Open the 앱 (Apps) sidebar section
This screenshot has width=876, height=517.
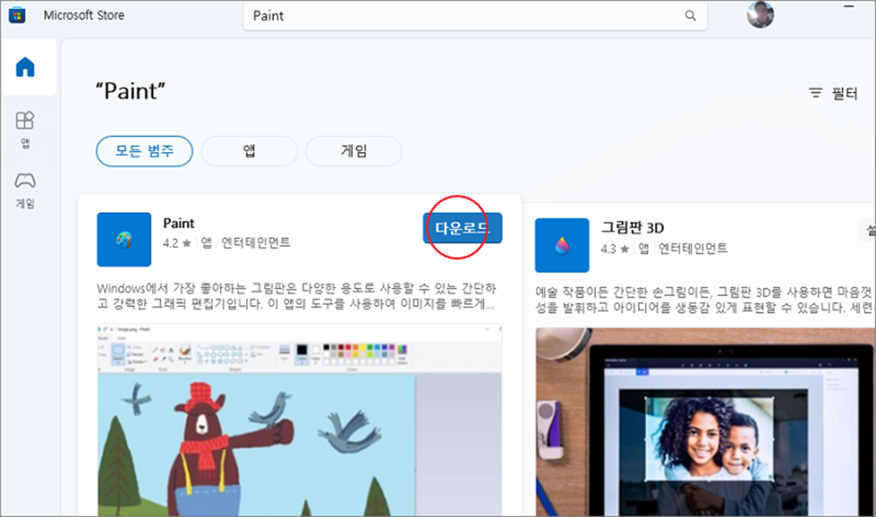click(x=25, y=129)
